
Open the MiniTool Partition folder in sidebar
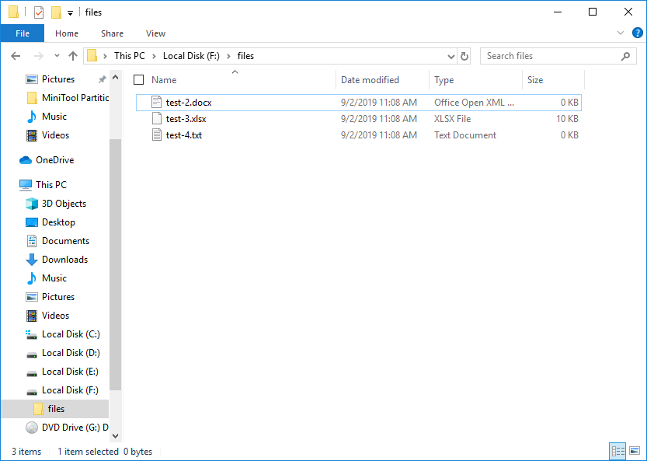pos(68,98)
